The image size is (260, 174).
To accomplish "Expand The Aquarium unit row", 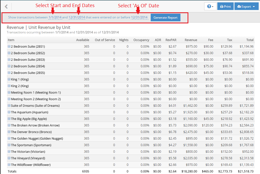I will pos(9,112).
